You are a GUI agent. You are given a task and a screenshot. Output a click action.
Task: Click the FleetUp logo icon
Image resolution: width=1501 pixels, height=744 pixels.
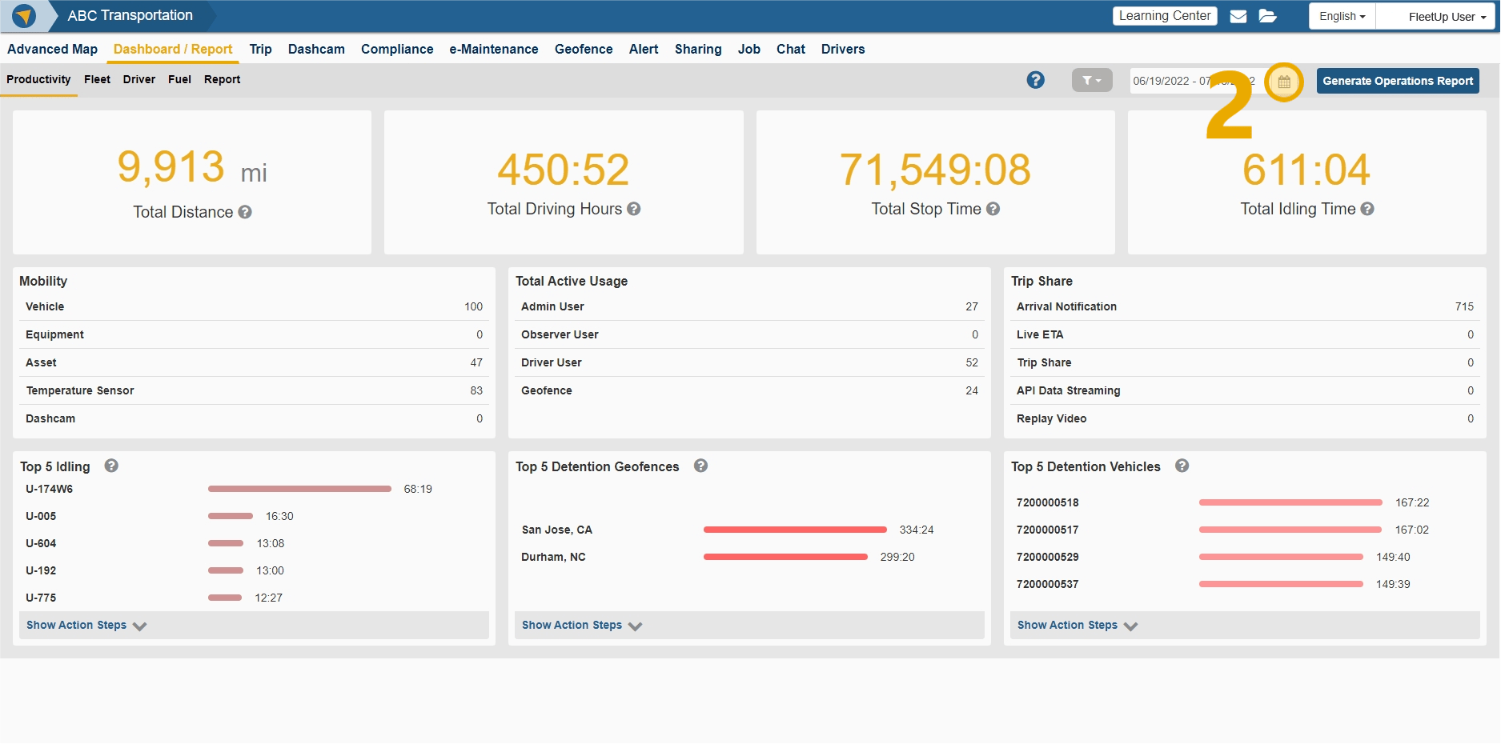pos(23,15)
